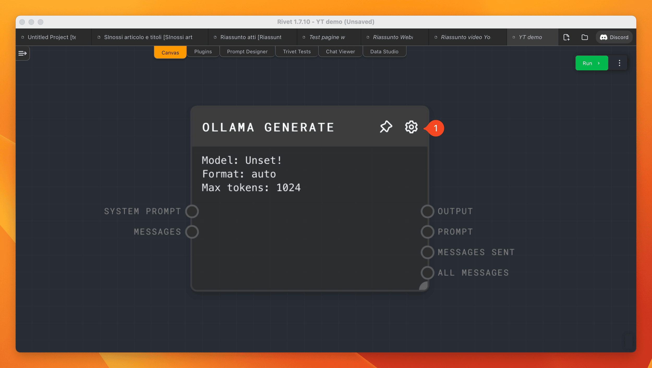Click the window title 'Rivet 1.7.10 - YT demo'
This screenshot has height=368, width=652.
click(x=325, y=22)
